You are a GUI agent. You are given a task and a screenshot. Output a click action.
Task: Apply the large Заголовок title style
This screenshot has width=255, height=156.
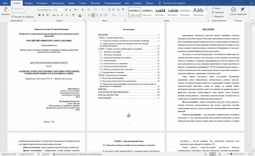tap(198, 12)
